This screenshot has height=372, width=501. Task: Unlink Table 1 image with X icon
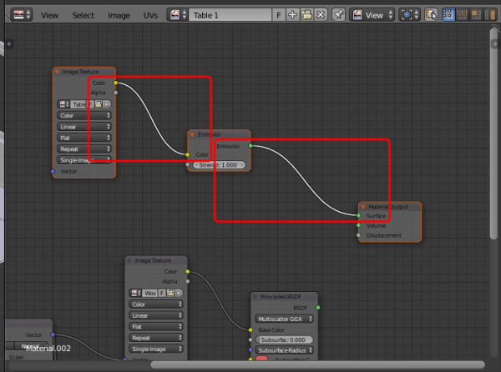[x=321, y=15]
